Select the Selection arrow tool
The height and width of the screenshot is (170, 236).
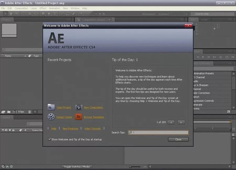click(6, 14)
